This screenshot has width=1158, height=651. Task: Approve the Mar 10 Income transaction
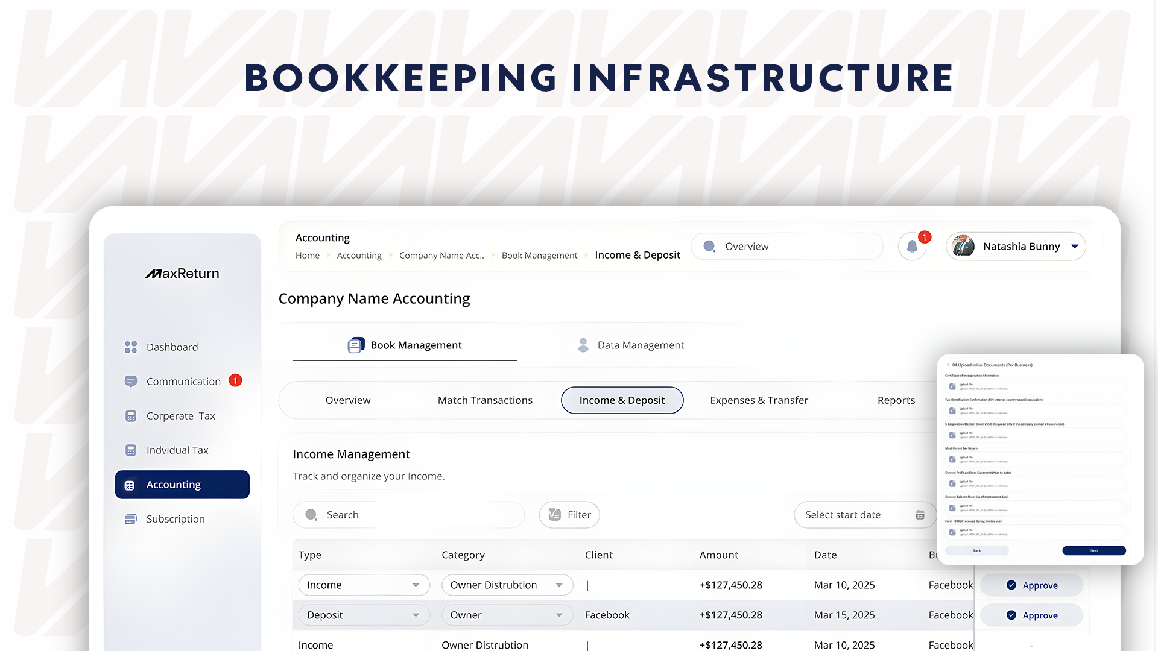[x=1032, y=585]
